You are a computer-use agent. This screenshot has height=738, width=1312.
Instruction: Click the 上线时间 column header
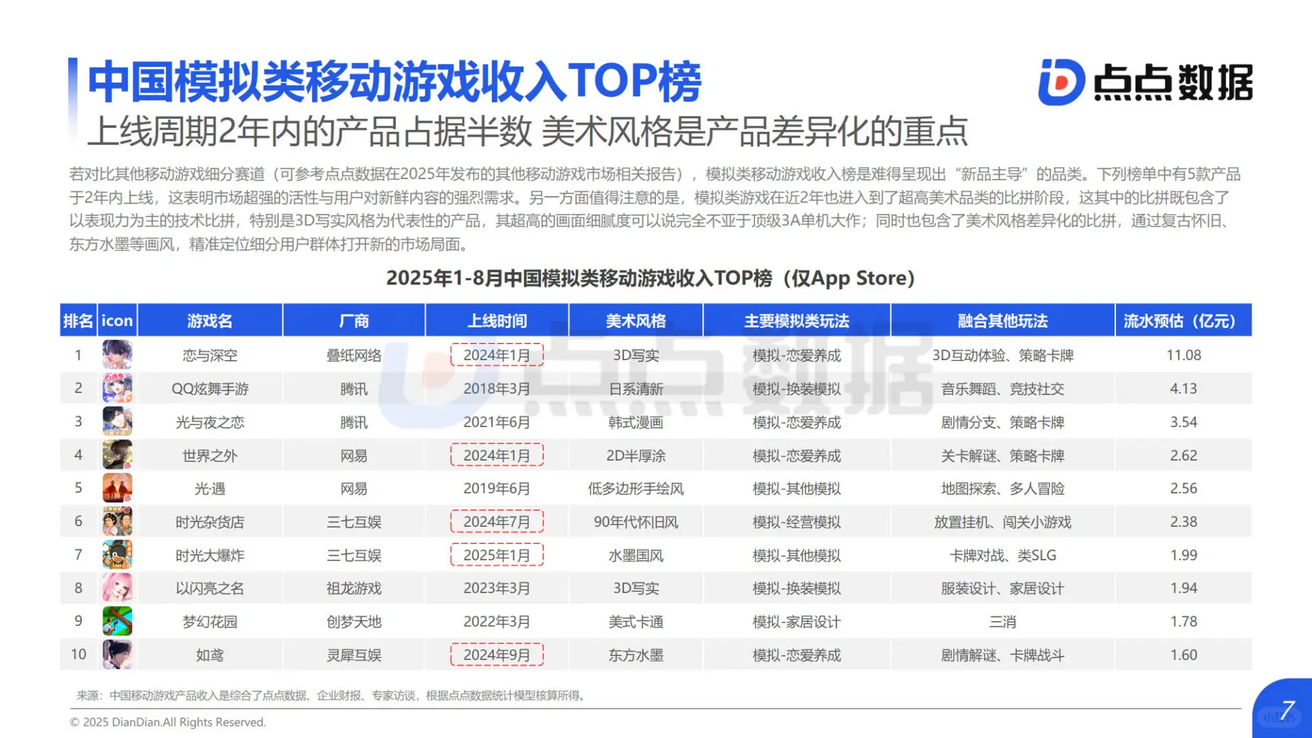[497, 320]
